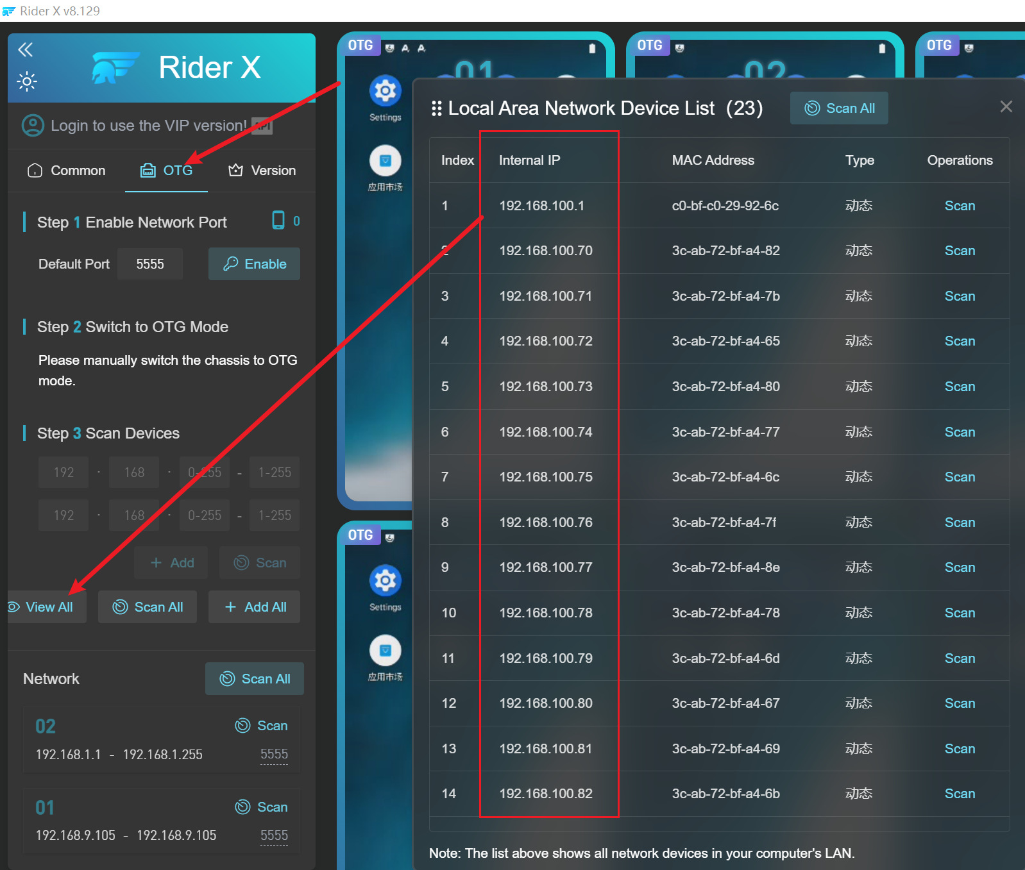Open the Common tab
Screen dimensions: 1025x870
point(66,171)
